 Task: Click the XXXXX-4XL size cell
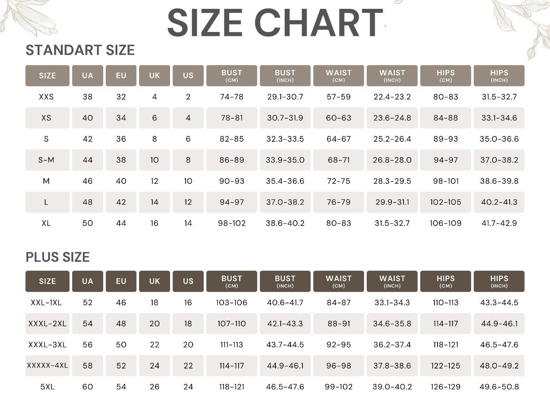click(x=47, y=366)
